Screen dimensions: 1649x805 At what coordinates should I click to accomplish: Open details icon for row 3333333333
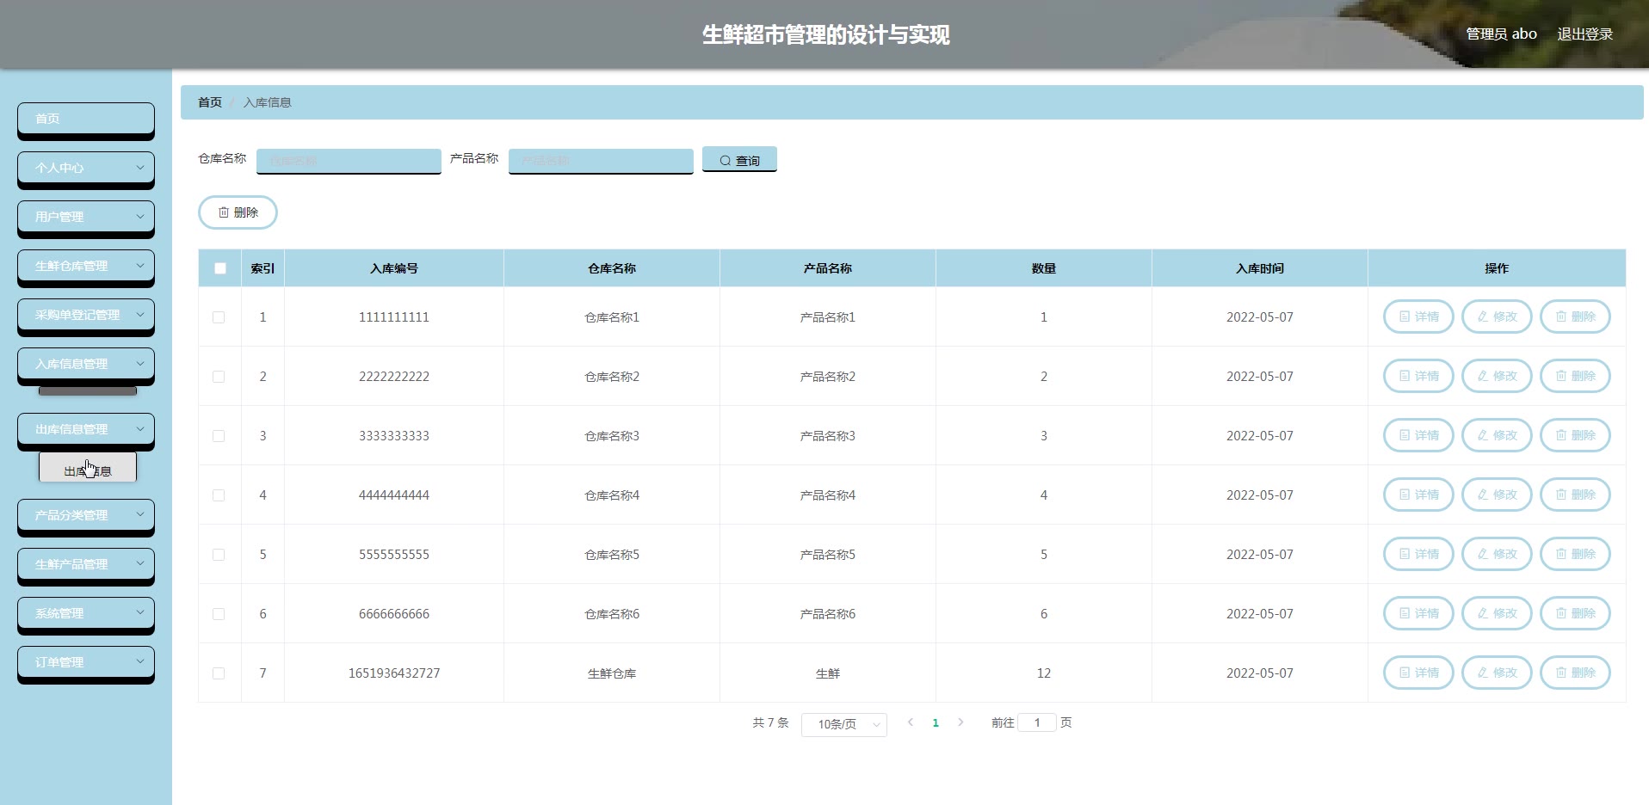[1405, 435]
